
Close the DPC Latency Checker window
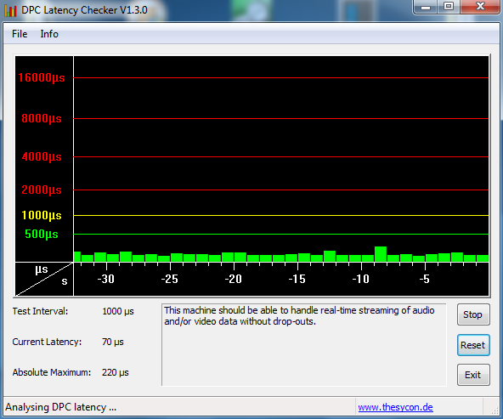click(x=480, y=7)
